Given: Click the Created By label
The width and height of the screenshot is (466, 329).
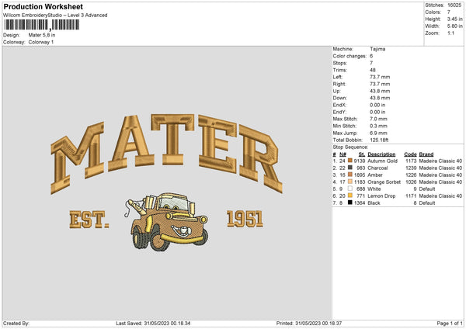Looking at the screenshot, I should pyautogui.click(x=16, y=323).
